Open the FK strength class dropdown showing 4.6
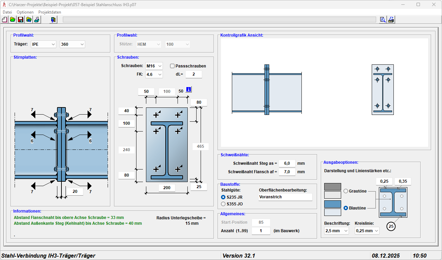Viewport: 442px width, 260px height. pos(154,75)
